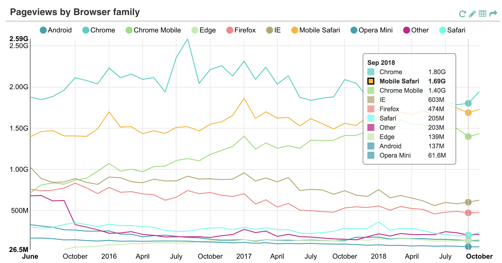Toggle the Safari legend entry
The image size is (502, 263).
[x=452, y=30]
